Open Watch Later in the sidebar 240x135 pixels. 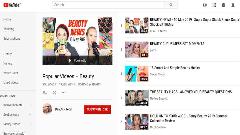tap(11, 73)
